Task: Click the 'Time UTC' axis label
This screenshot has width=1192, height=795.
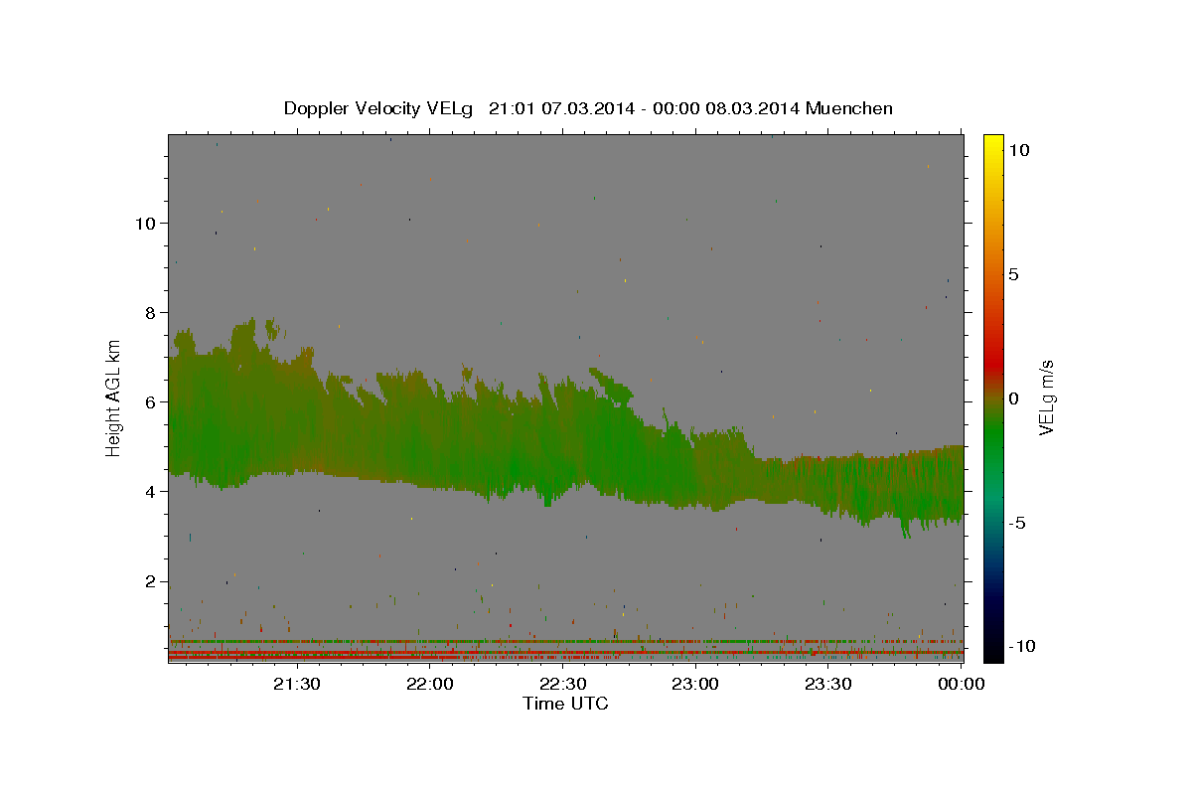Action: point(565,704)
